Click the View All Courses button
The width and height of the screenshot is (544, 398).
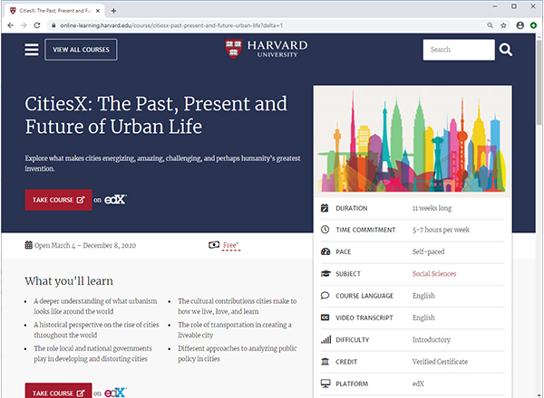point(82,50)
